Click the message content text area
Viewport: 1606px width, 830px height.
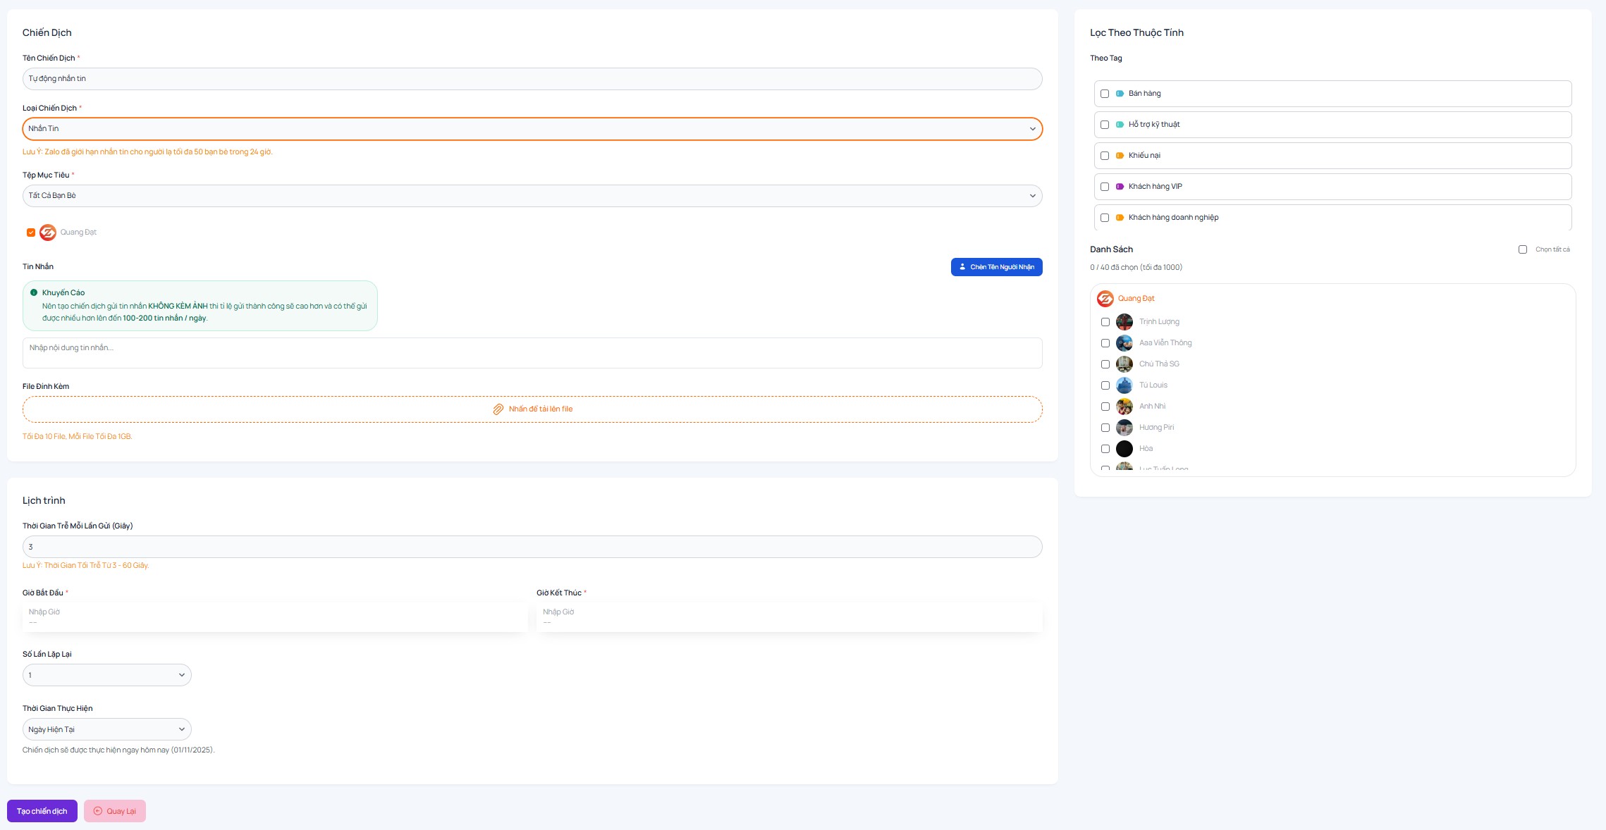coord(532,353)
